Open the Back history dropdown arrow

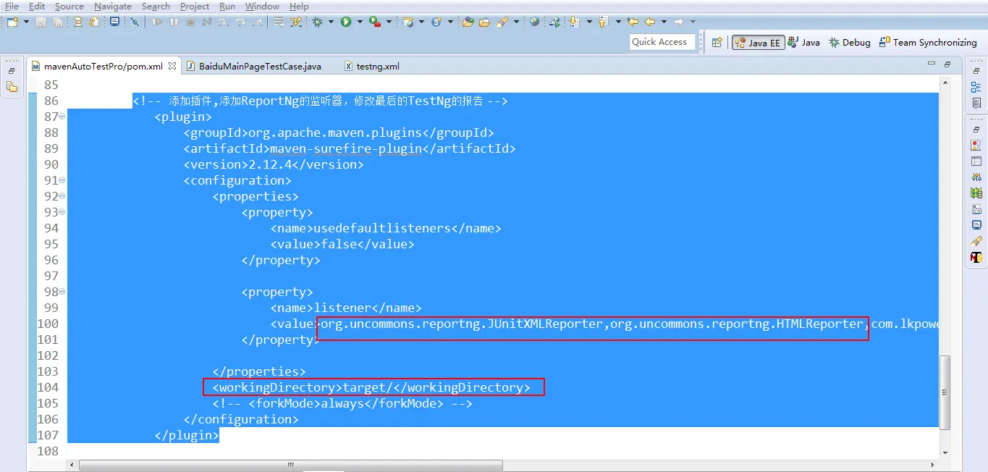pyautogui.click(x=664, y=22)
